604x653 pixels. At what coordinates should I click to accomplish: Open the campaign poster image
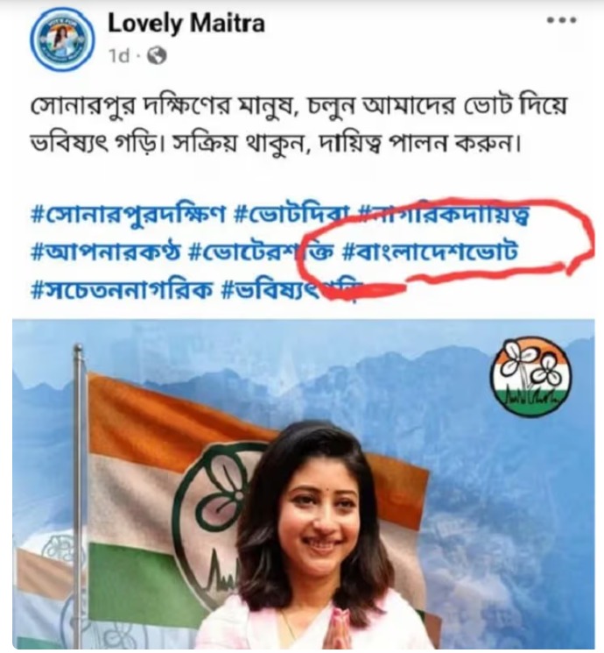click(x=303, y=484)
